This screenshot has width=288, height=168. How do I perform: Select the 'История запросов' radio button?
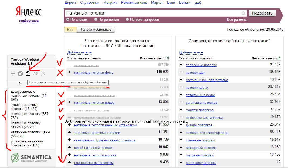tap(127, 19)
